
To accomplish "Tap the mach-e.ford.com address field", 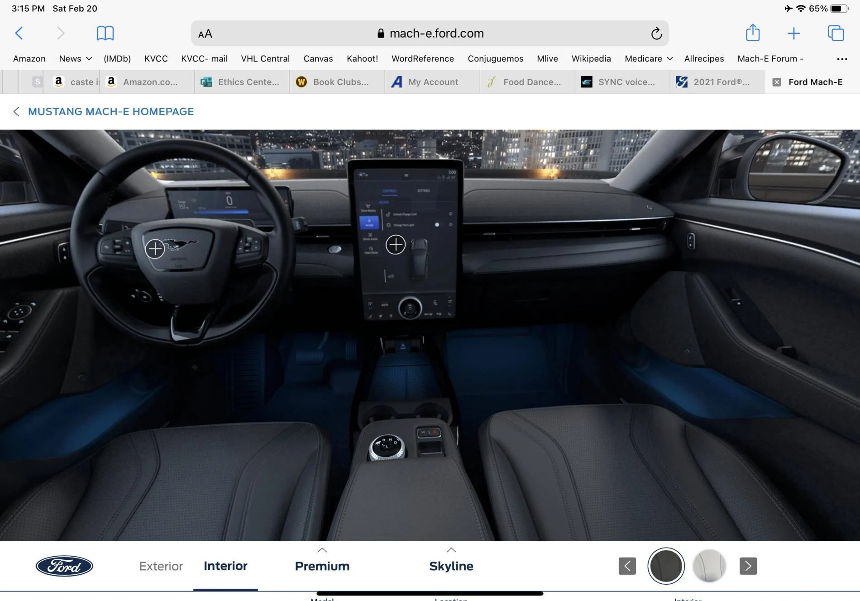I will 430,33.
